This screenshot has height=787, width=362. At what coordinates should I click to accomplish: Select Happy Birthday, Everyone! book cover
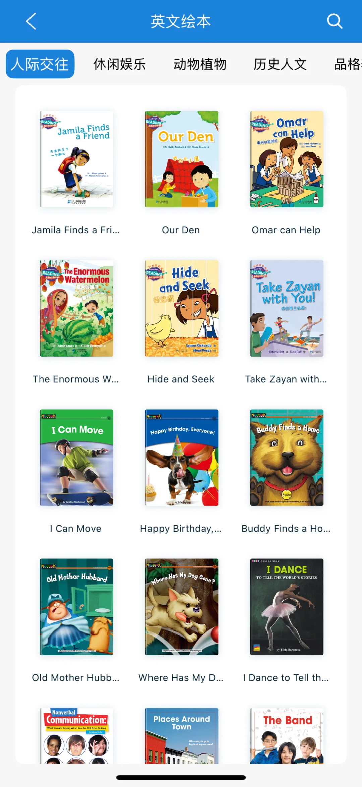[181, 458]
